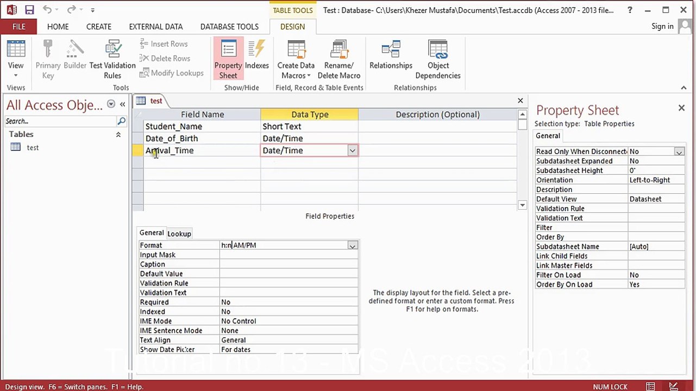Click the Save icon in quick access toolbar
Image resolution: width=696 pixels, height=391 pixels.
29,10
